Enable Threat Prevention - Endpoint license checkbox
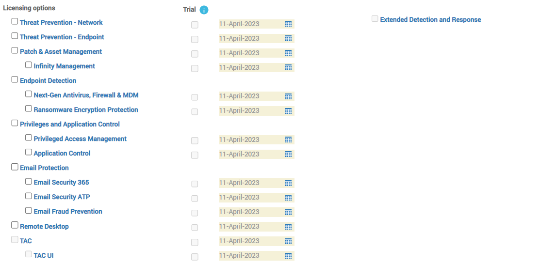539x280 pixels. click(15, 36)
